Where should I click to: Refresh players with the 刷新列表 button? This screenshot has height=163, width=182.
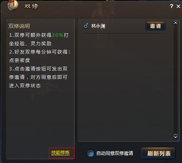(158, 153)
